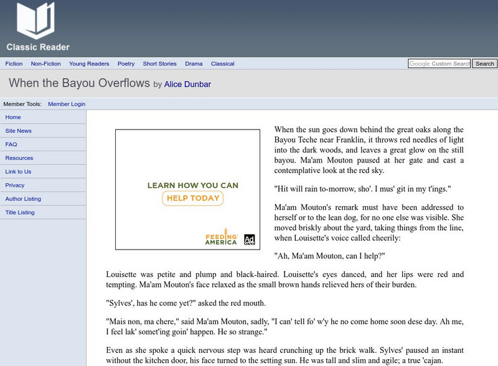Viewport: 498px width, 366px height.
Task: Click the Google logo in the search box
Action: click(x=420, y=63)
